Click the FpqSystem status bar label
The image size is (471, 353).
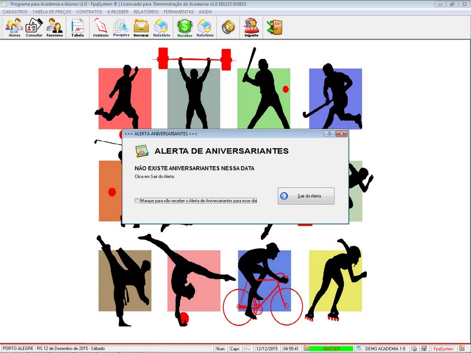point(443,349)
